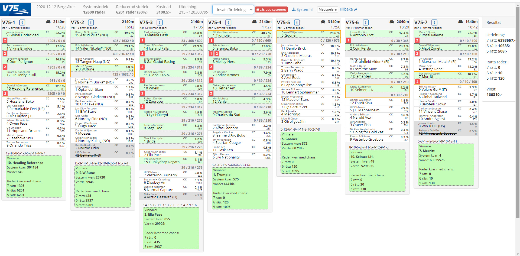This screenshot has width=520, height=256.
Task: Click horse 5 Jaramaz Boko
Action: click(x=240, y=47)
